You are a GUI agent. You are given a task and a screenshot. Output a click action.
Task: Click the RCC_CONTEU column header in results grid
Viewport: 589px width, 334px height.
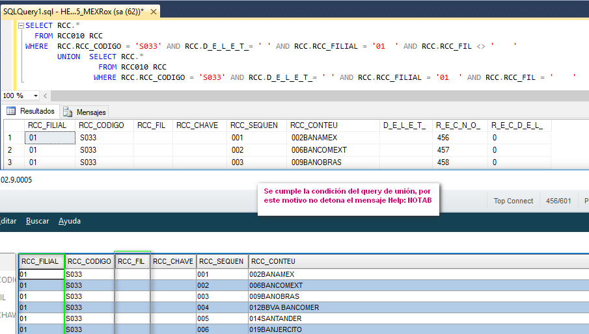333,125
